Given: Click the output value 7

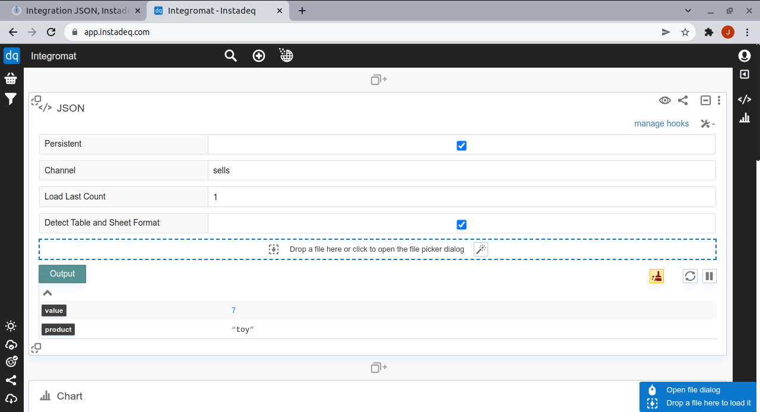Looking at the screenshot, I should (234, 310).
